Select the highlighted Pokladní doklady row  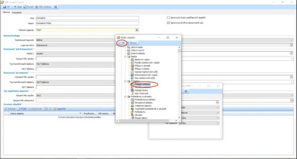point(142,84)
